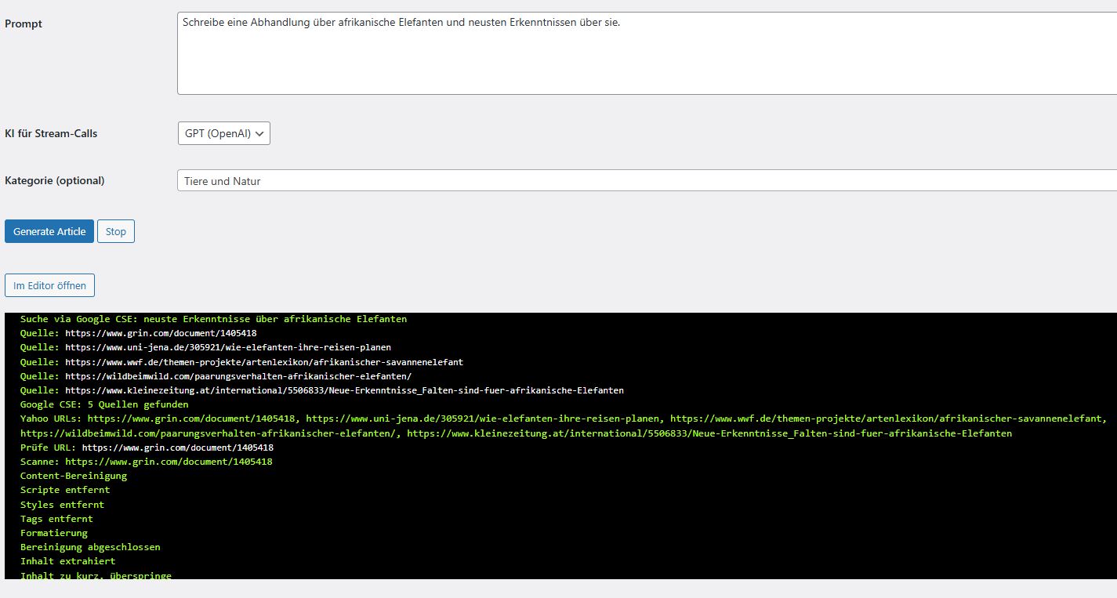Click the 'Bereinigung abgeschlossen' log entry
Image resolution: width=1117 pixels, height=598 pixels.
tap(90, 547)
